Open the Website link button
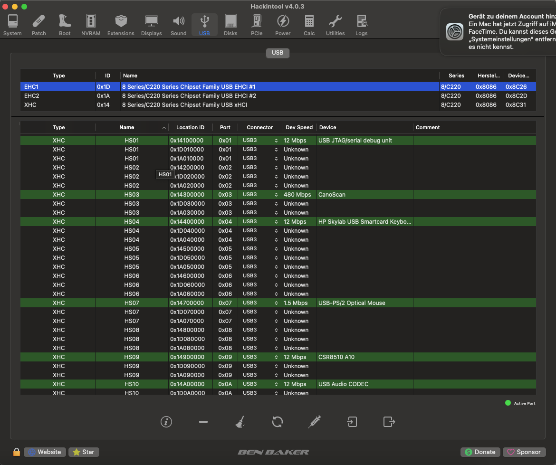Image resolution: width=556 pixels, height=465 pixels. [45, 452]
